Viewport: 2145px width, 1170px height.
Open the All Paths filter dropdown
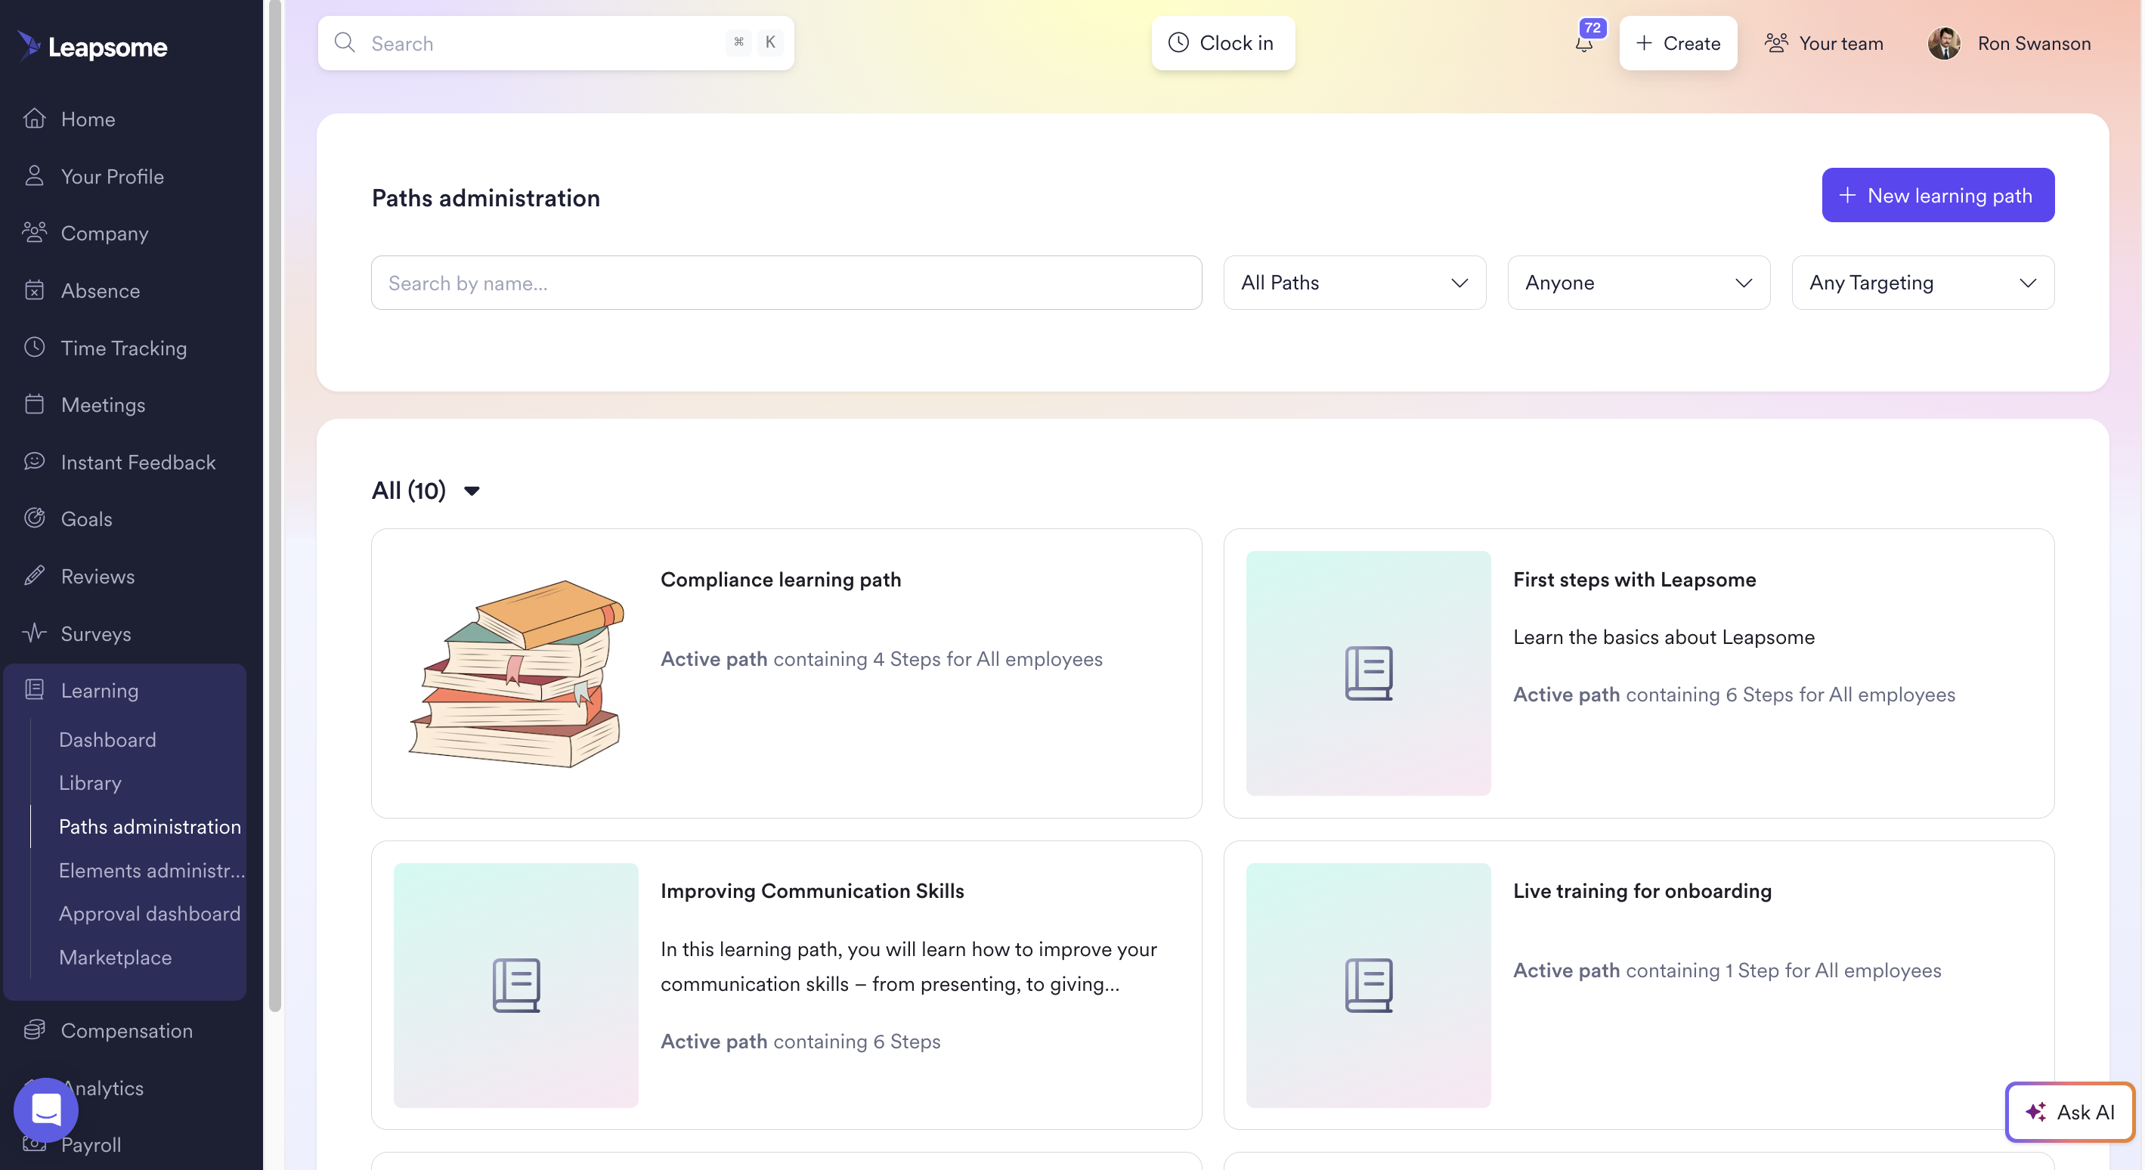(x=1354, y=283)
